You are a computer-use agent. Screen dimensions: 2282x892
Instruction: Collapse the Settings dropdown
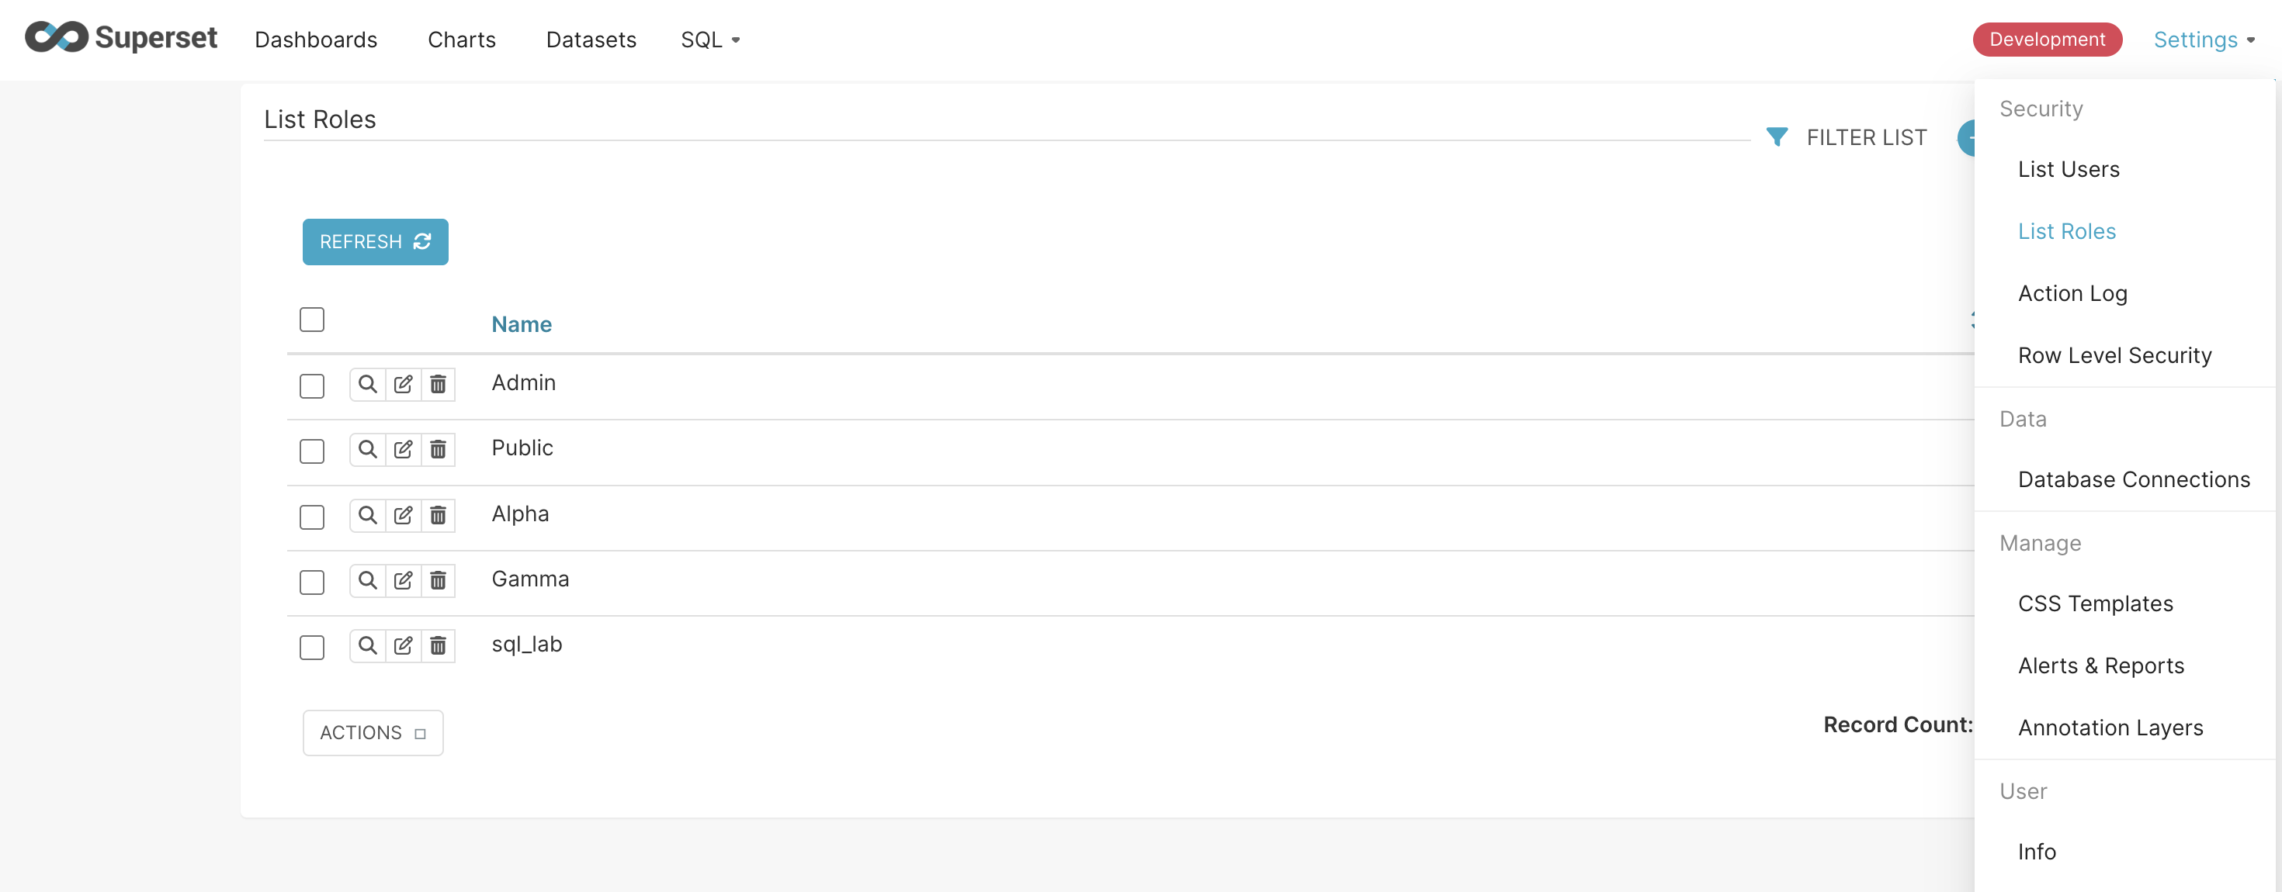(x=2203, y=40)
